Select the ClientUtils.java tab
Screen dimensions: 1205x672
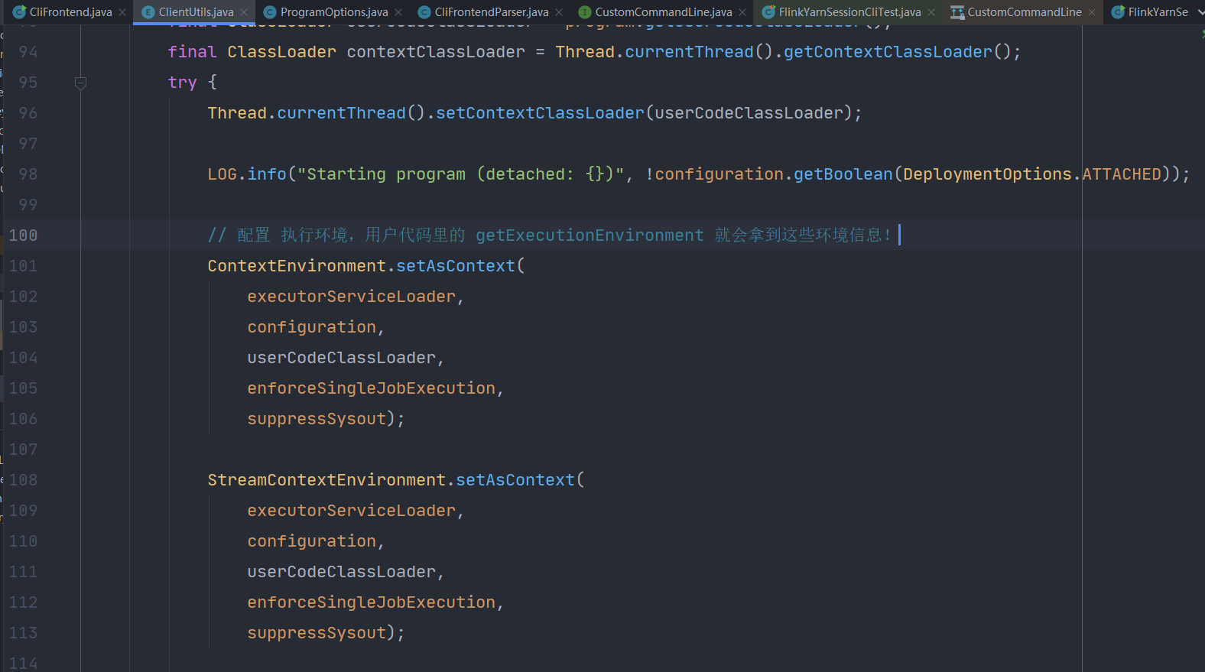click(x=196, y=12)
